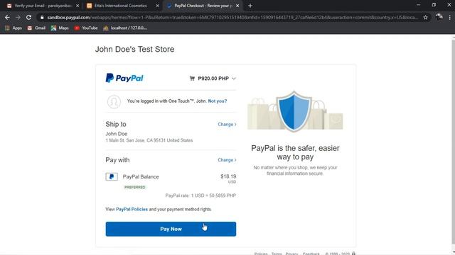Open the Chrome three-dot menu
The height and width of the screenshot is (255, 455).
pyautogui.click(x=450, y=17)
